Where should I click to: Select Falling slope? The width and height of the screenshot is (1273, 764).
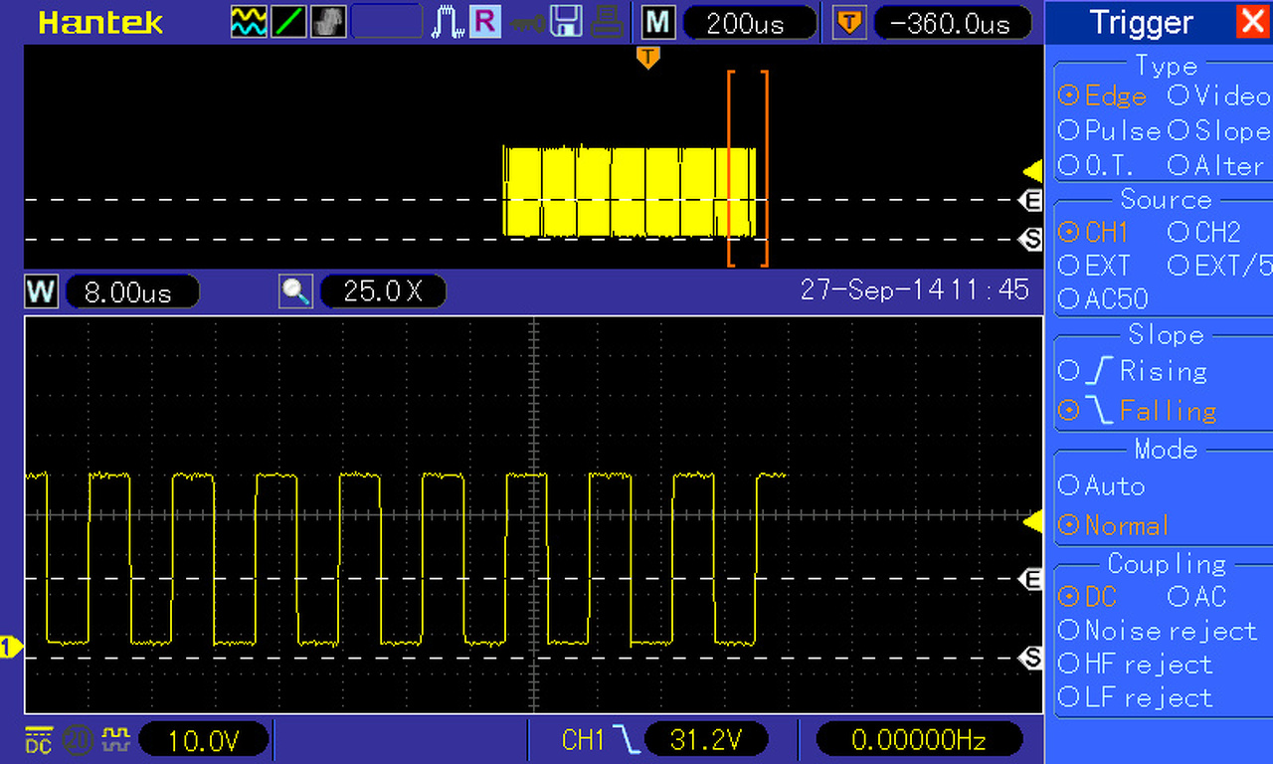pyautogui.click(x=1138, y=410)
